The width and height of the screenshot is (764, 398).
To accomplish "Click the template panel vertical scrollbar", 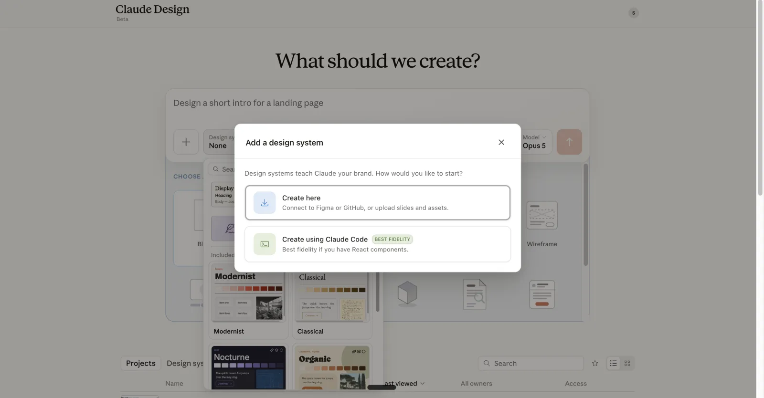I will (x=585, y=215).
